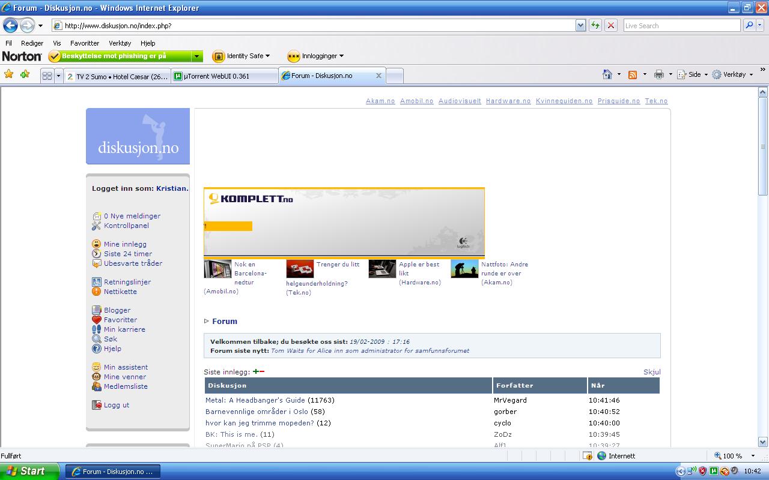Click in the Live Search input field
This screenshot has width=769, height=480.
pos(682,25)
